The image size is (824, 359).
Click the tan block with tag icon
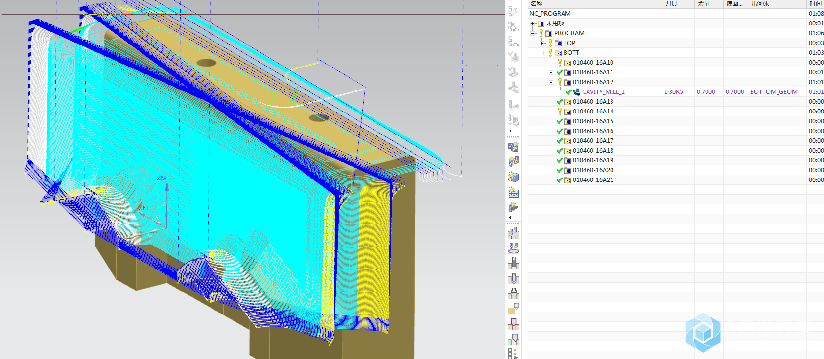(513, 309)
